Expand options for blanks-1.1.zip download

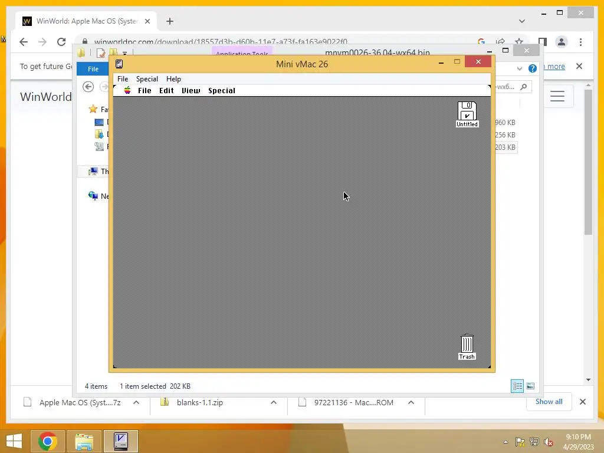(x=274, y=402)
